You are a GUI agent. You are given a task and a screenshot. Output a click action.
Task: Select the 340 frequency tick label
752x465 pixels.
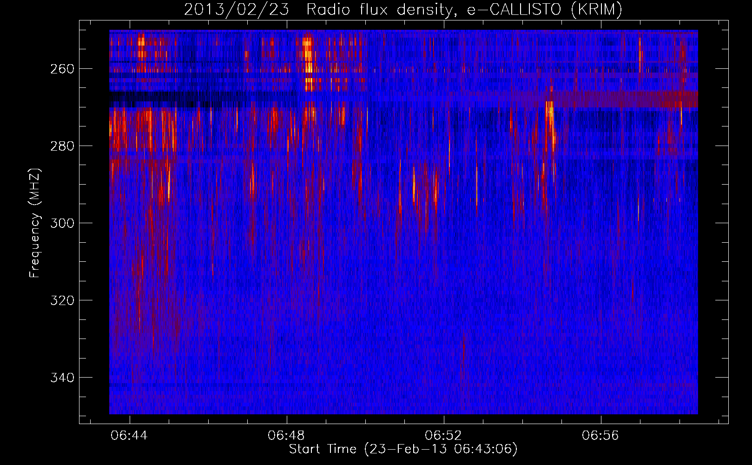click(x=62, y=378)
